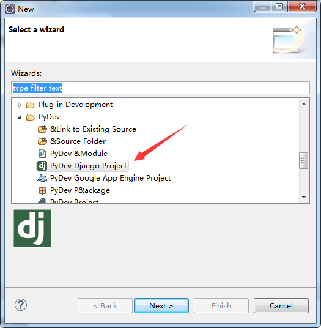Select &Link to Existing Source
Screen dimensions: 321x328
pyautogui.click(x=93, y=129)
